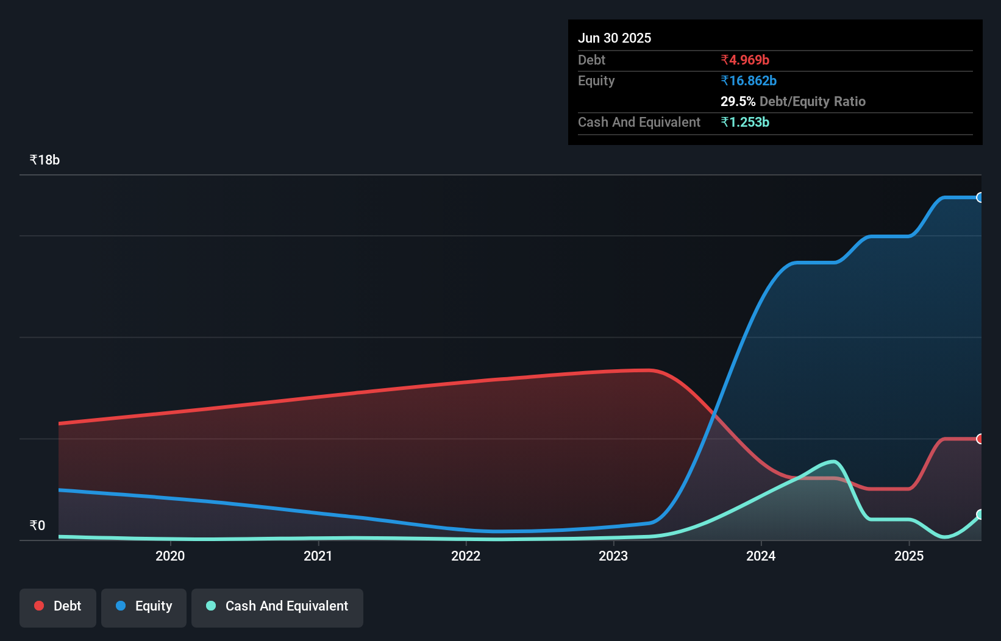1001x641 pixels.
Task: Click the Equity label in the tooltip
Action: 596,80
